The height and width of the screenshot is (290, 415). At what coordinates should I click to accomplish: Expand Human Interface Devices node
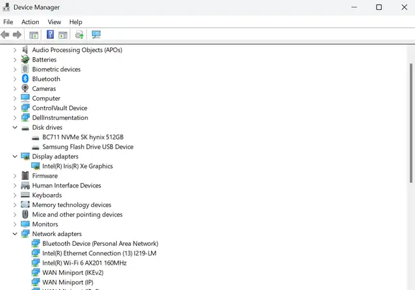click(15, 186)
